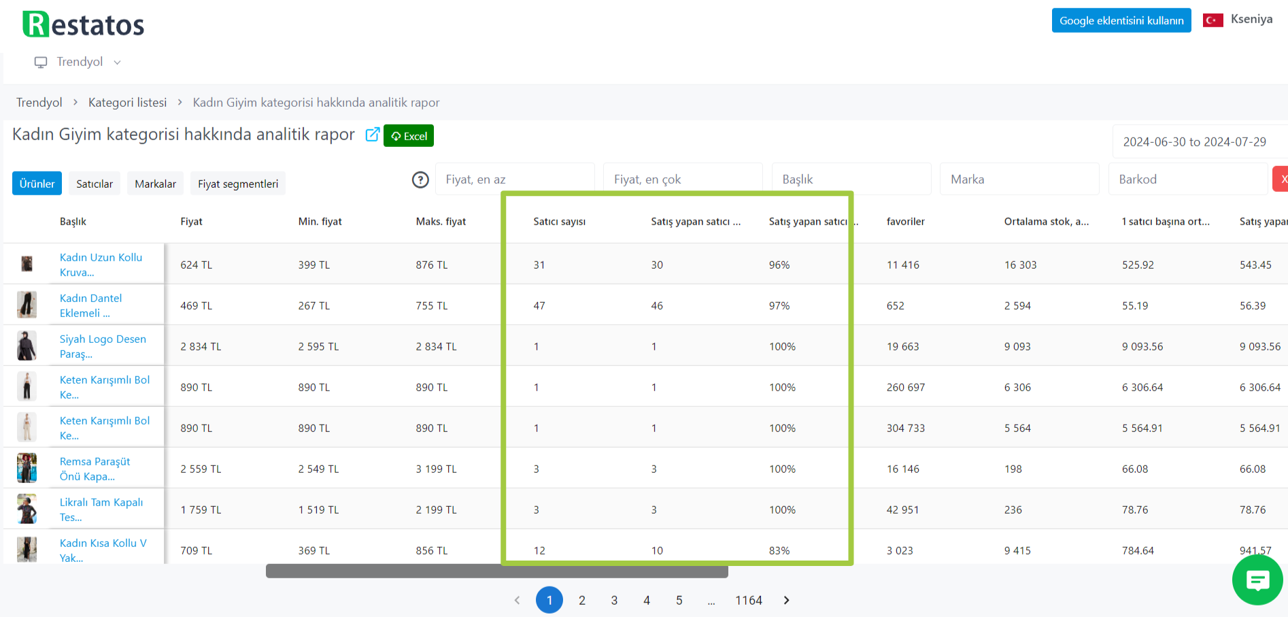
Task: Select the Ürünler tab
Action: click(37, 184)
